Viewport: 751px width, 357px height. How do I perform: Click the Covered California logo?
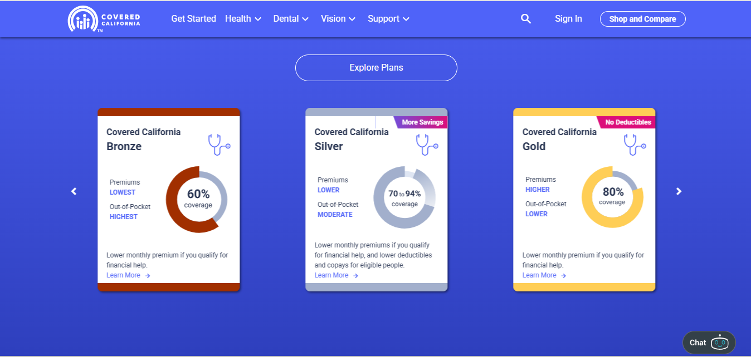click(x=104, y=19)
